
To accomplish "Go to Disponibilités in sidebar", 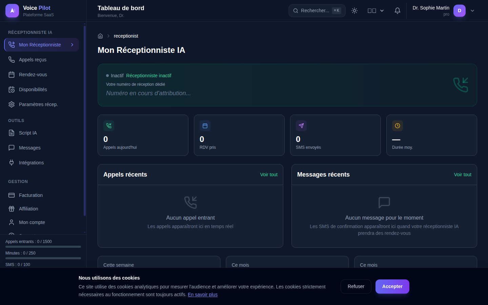I will [41, 89].
